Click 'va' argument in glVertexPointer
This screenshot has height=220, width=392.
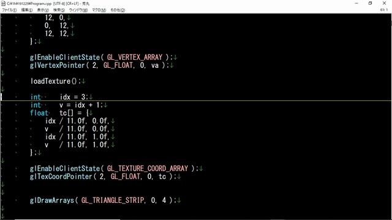pos(155,65)
